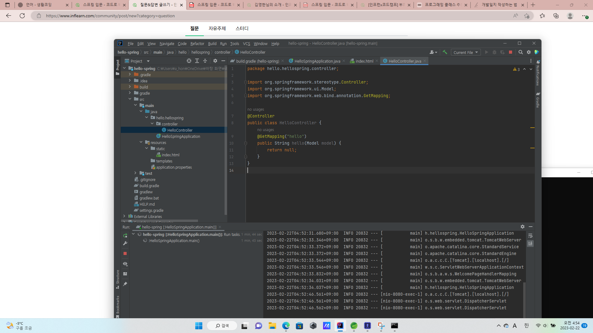Viewport: 593px width, 333px height.
Task: Toggle the eye icon in Run panel
Action: [x=125, y=264]
